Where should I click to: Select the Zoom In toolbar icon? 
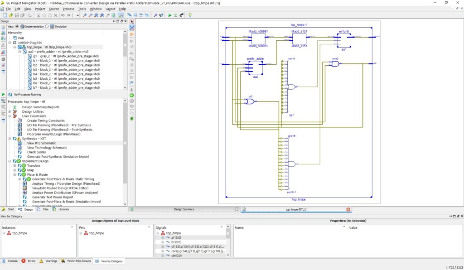85,15
